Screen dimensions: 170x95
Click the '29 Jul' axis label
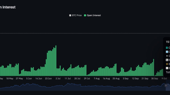pyautogui.click(x=87, y=79)
